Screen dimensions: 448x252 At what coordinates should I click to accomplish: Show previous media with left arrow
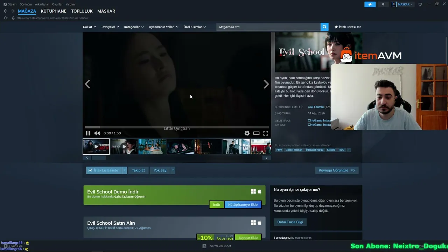pyautogui.click(x=87, y=84)
